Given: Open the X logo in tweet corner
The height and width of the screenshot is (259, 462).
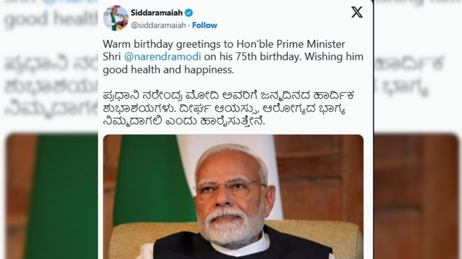Looking at the screenshot, I should 357,12.
